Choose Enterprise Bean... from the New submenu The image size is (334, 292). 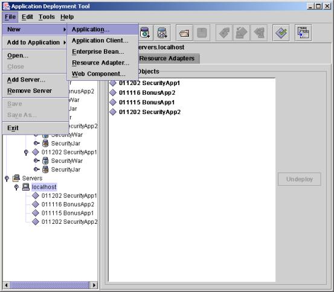pos(103,51)
